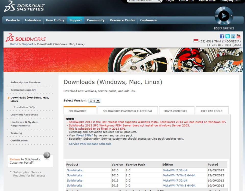245x191 pixels.
Task: Open Learning Resources in sidebar
Action: click(x=24, y=115)
